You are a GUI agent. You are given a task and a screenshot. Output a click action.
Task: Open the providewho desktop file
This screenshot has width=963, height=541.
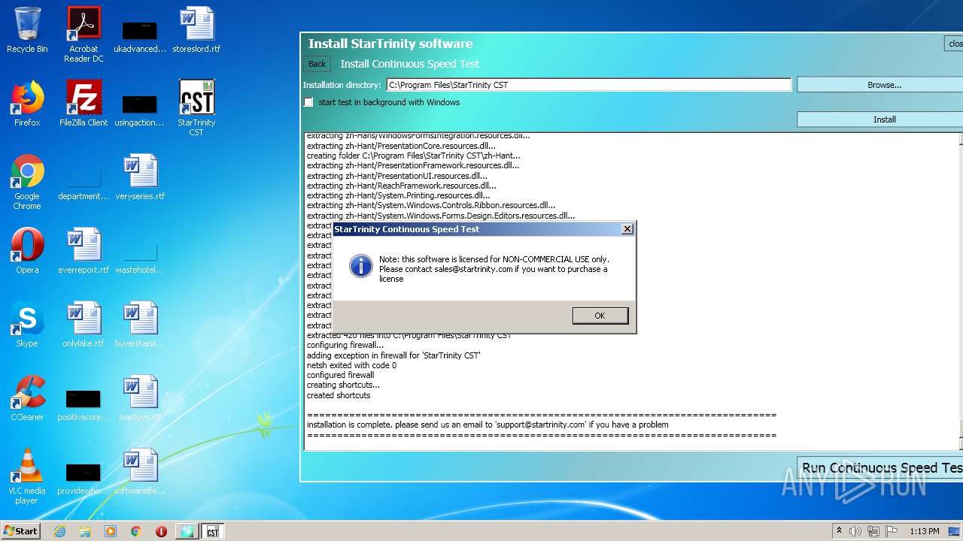click(84, 476)
